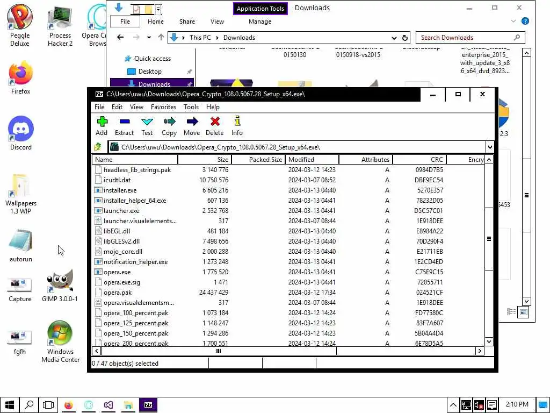
Task: Open the File tab in Explorer ribbon
Action: tap(125, 22)
